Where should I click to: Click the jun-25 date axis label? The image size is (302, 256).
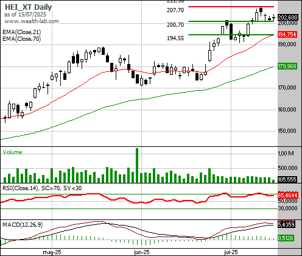(x=142, y=252)
